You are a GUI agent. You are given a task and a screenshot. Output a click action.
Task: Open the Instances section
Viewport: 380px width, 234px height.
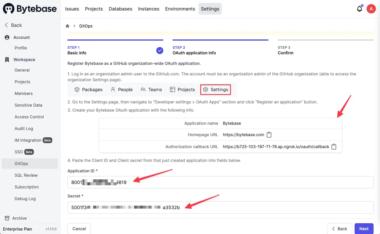click(x=148, y=9)
